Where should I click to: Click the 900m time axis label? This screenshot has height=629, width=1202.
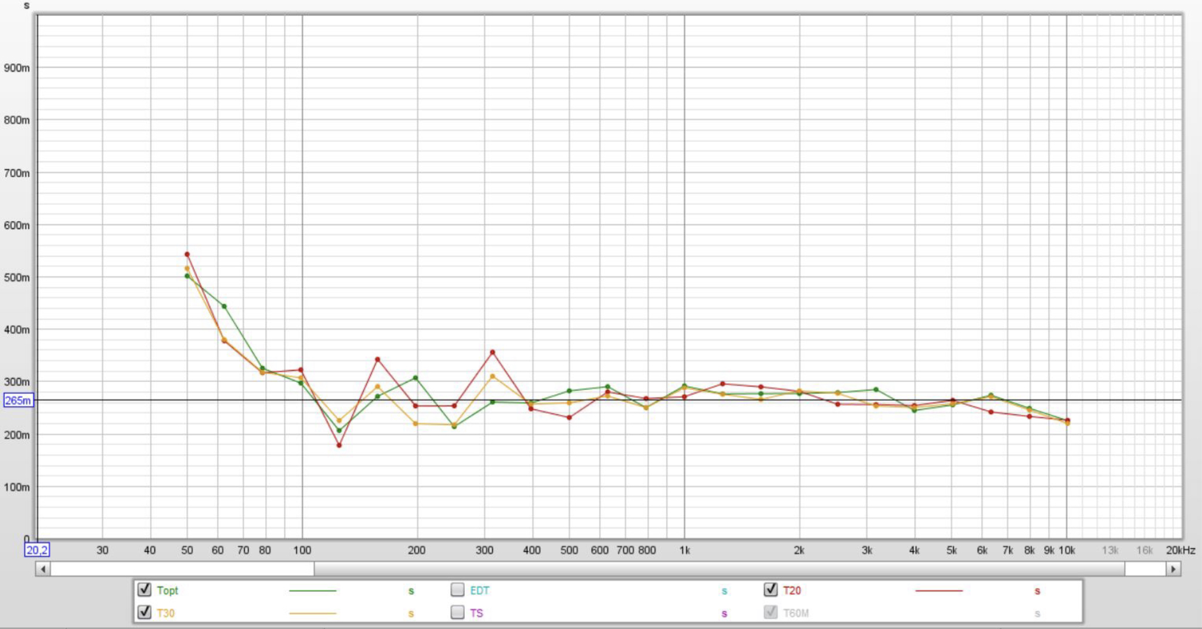(x=16, y=68)
